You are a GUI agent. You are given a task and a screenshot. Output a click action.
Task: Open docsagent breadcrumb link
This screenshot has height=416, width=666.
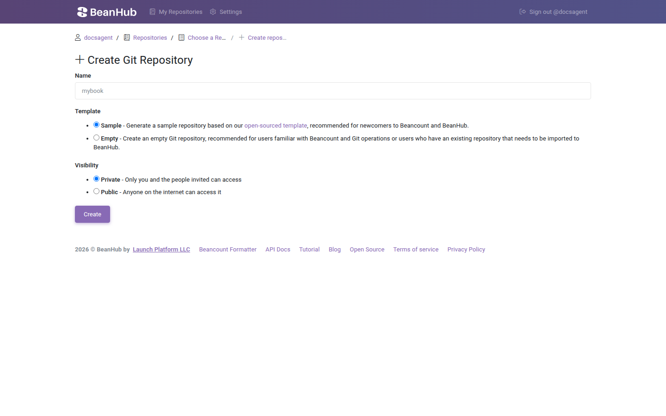pos(98,38)
